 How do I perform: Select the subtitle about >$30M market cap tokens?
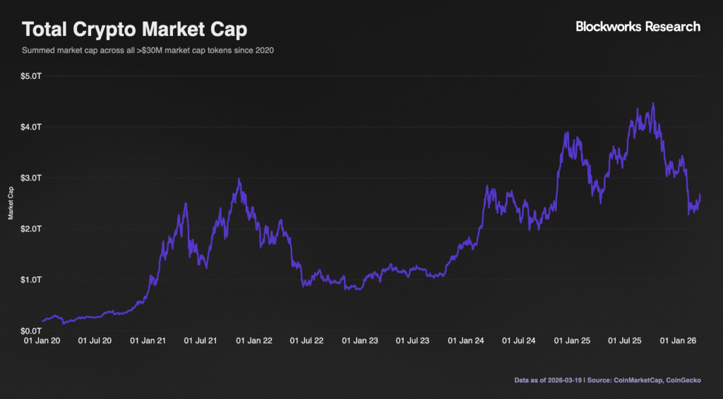[148, 51]
